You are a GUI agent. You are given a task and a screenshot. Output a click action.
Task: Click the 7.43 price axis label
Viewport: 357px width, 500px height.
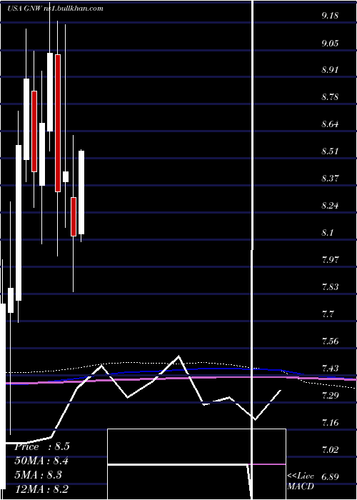point(330,369)
